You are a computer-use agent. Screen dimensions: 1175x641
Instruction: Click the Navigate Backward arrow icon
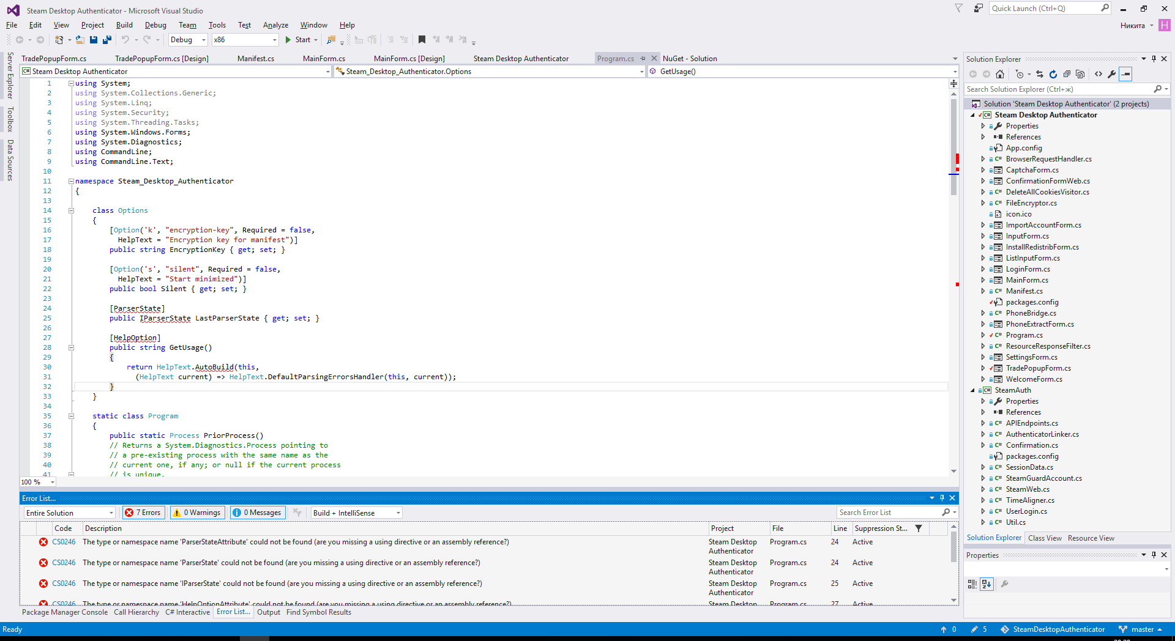20,40
